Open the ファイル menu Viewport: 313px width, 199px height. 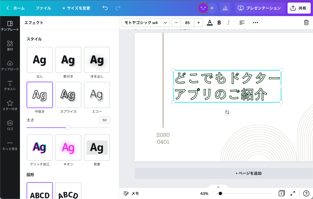pyautogui.click(x=43, y=8)
